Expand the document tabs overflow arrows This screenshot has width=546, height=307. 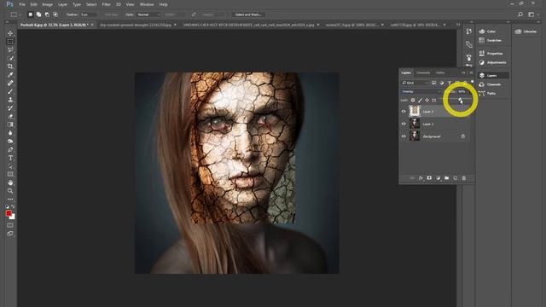point(458,25)
